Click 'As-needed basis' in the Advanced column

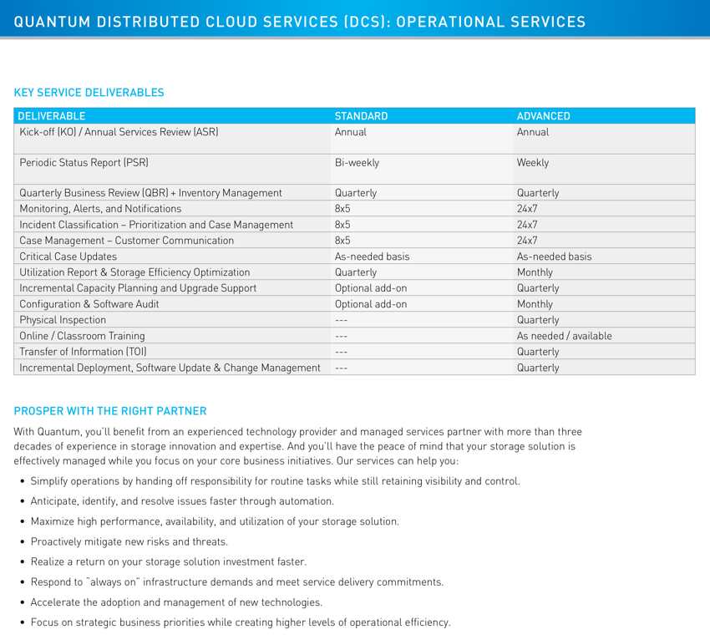[x=554, y=257]
